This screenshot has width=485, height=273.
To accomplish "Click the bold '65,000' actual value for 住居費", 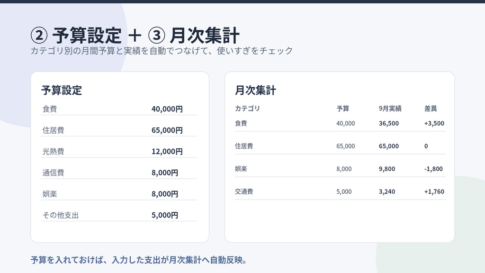I will [389, 146].
